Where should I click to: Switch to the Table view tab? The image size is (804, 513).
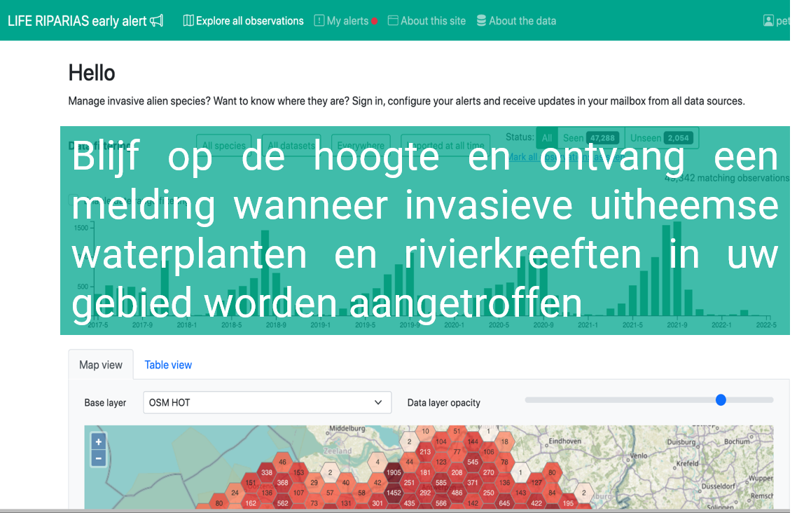(168, 364)
